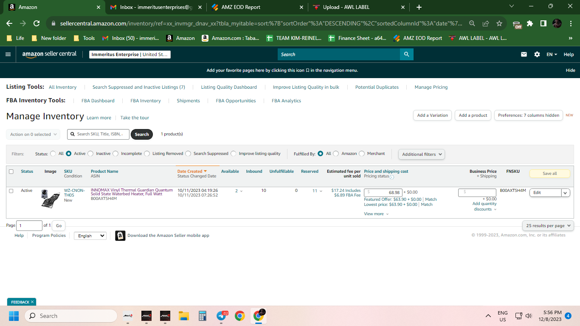Click the product thumbnail image
This screenshot has height=326, width=580.
click(51, 198)
